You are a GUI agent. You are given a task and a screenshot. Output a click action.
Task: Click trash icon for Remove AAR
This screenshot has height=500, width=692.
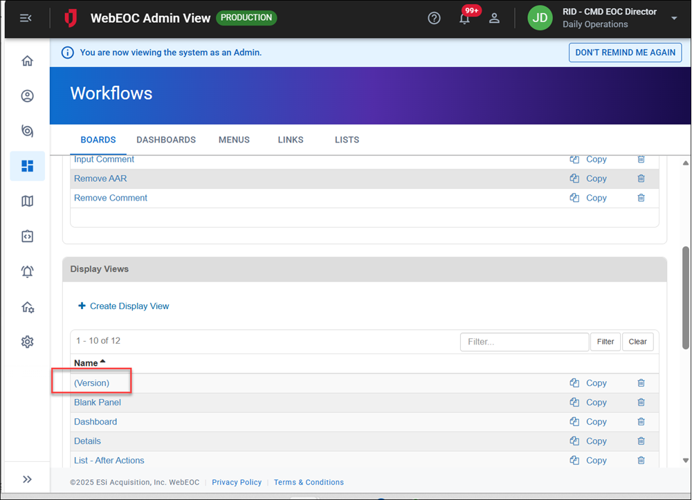tap(641, 178)
